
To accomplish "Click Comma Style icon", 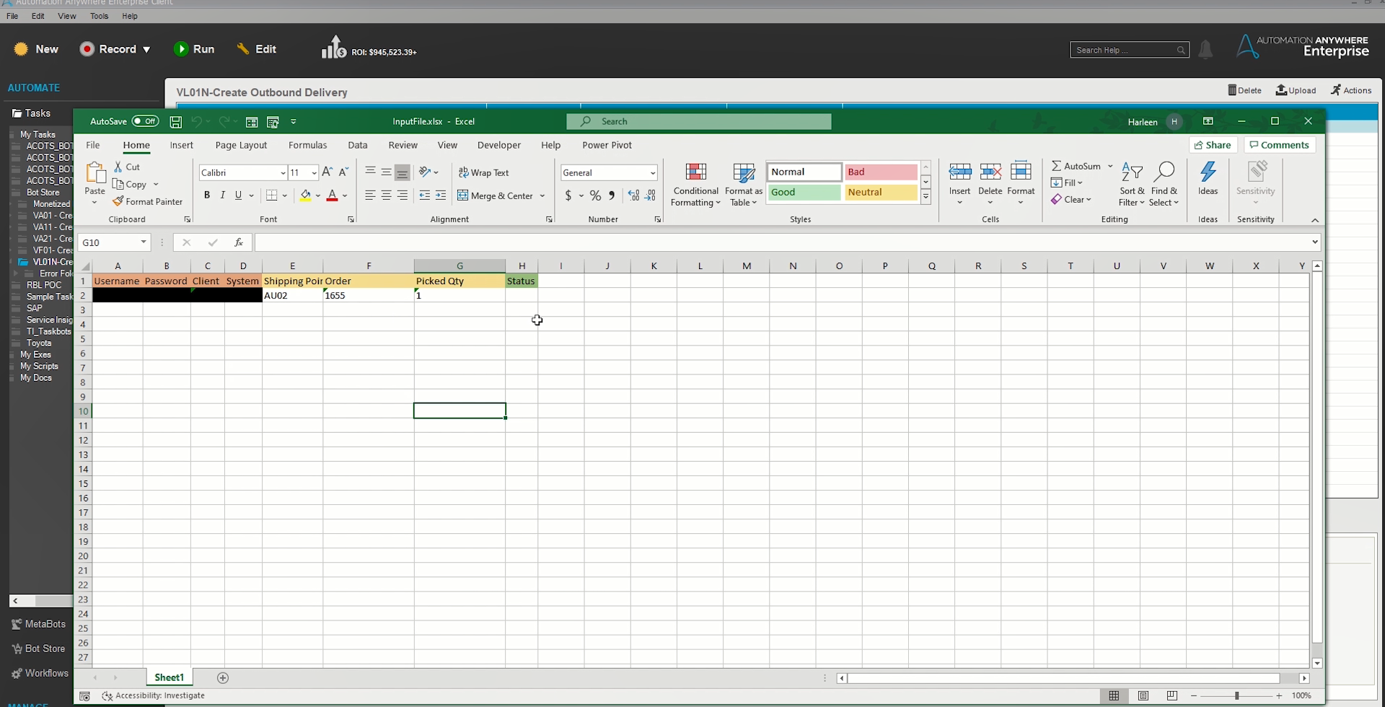I will click(x=612, y=196).
